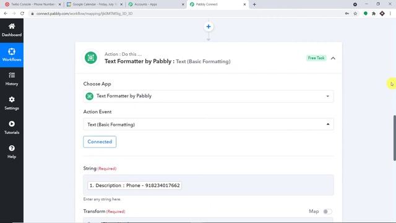
Task: Click the Free Task badge
Action: (x=316, y=58)
